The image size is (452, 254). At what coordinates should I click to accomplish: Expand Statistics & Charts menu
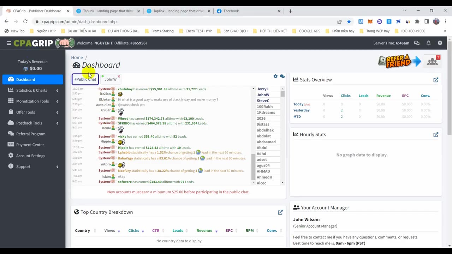click(x=32, y=90)
